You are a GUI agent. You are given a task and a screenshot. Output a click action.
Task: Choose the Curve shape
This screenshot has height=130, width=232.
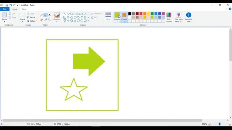pyautogui.click(x=68, y=14)
